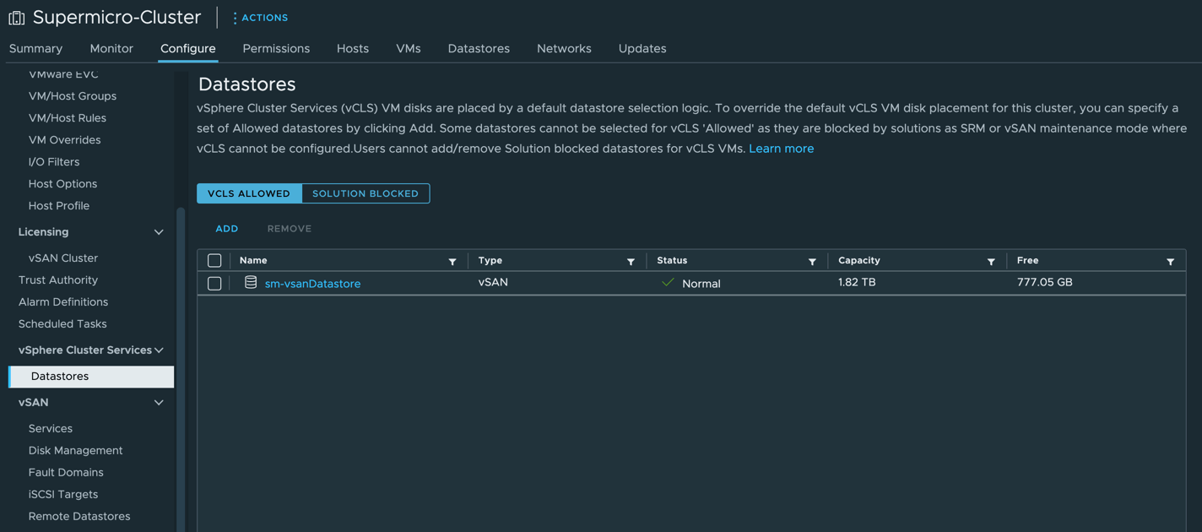Viewport: 1202px width, 532px height.
Task: Open filter for Type column
Action: click(631, 262)
